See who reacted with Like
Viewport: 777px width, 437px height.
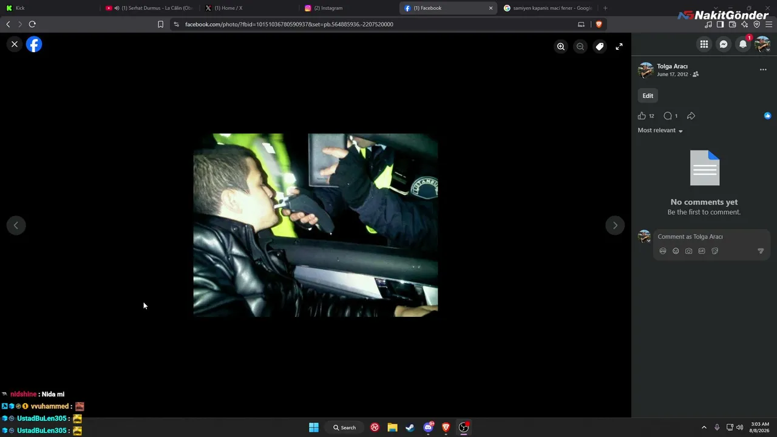pos(767,116)
